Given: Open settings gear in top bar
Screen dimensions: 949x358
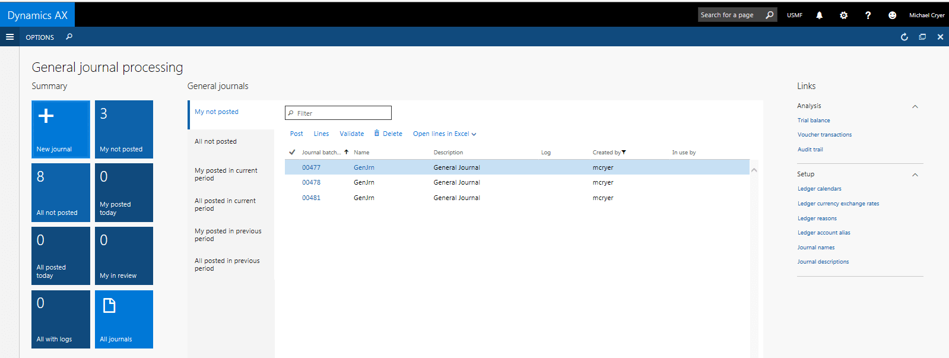Looking at the screenshot, I should [x=843, y=15].
